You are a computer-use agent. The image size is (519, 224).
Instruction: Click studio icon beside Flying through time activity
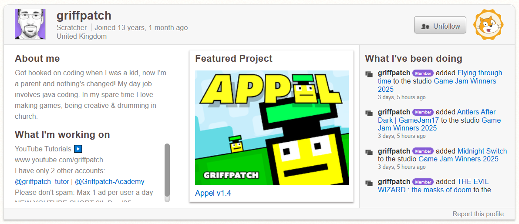pyautogui.click(x=369, y=74)
